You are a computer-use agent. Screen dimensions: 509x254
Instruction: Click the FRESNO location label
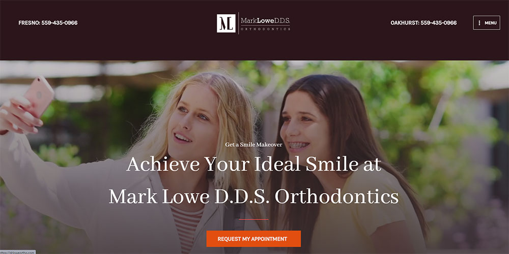click(x=29, y=23)
